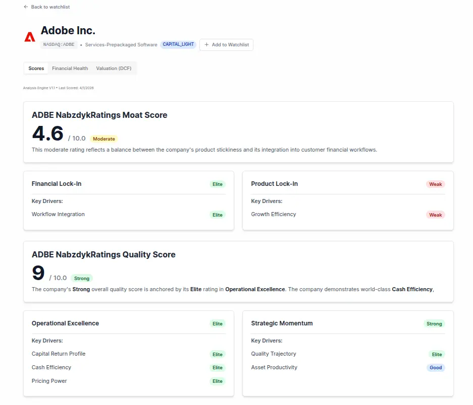Image resolution: width=473 pixels, height=405 pixels.
Task: Select the NASDAQ:ADBE ticker tag
Action: click(x=59, y=44)
